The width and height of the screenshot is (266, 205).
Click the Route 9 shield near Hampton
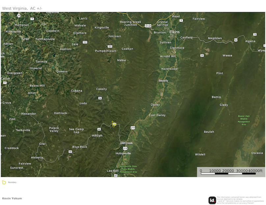(32, 19)
